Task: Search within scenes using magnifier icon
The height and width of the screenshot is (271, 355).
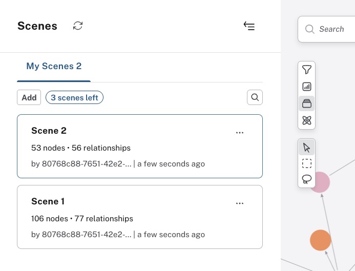Action: point(255,97)
